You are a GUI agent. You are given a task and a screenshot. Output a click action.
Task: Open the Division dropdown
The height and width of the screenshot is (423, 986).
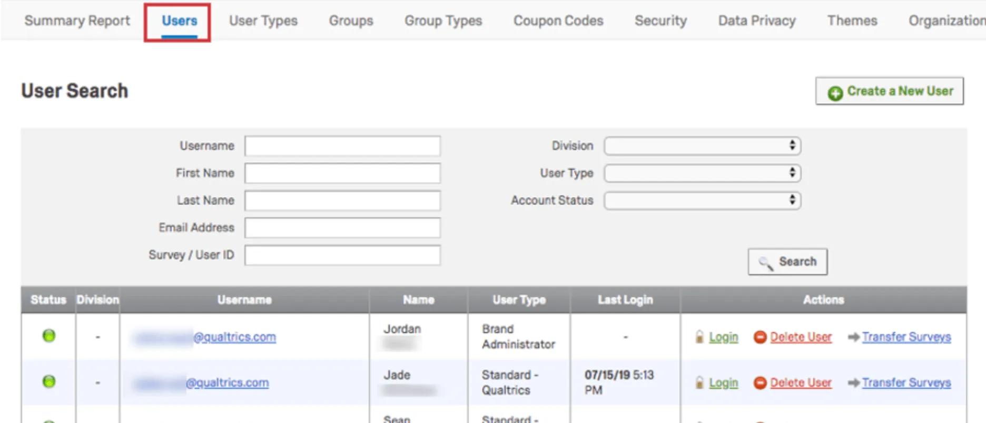[702, 146]
